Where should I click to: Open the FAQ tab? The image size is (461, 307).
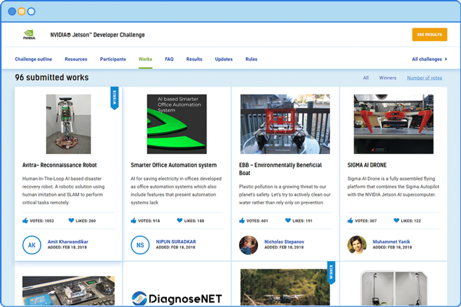point(169,59)
